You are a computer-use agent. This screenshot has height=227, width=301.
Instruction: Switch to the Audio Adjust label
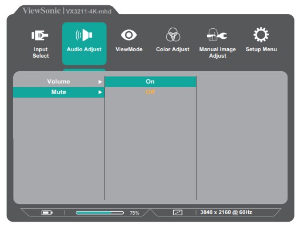pyautogui.click(x=84, y=49)
